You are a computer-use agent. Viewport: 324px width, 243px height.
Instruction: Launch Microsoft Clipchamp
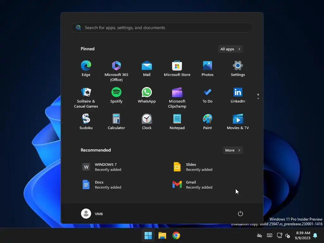pyautogui.click(x=177, y=97)
